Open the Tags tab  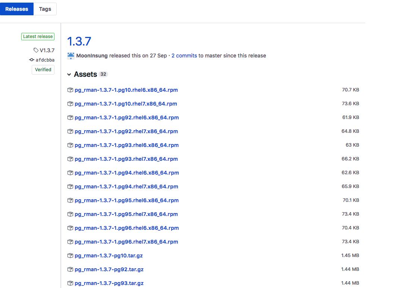click(x=45, y=9)
